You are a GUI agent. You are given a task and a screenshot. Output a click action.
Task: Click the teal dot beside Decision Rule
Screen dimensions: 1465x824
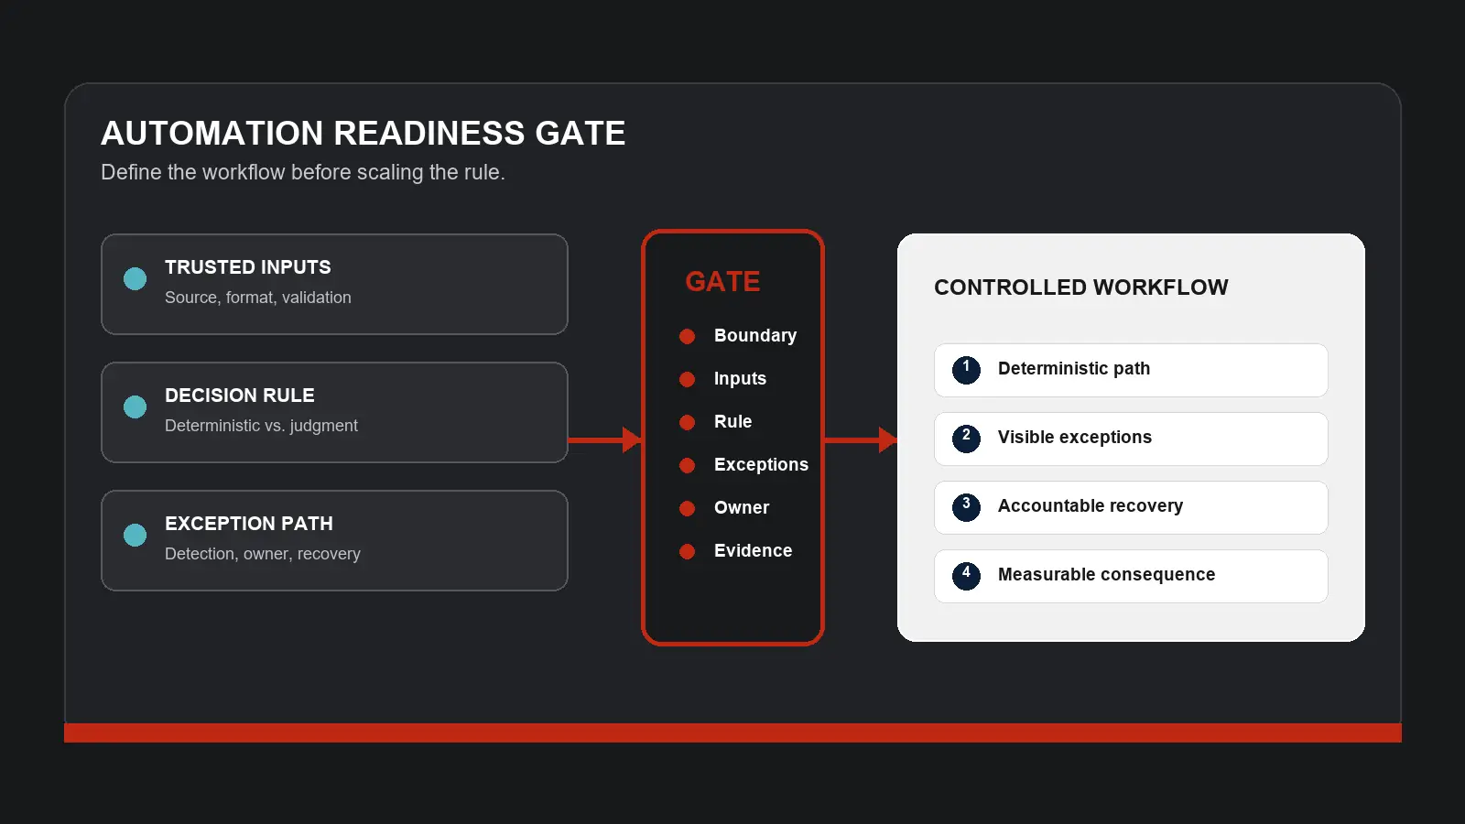click(135, 407)
